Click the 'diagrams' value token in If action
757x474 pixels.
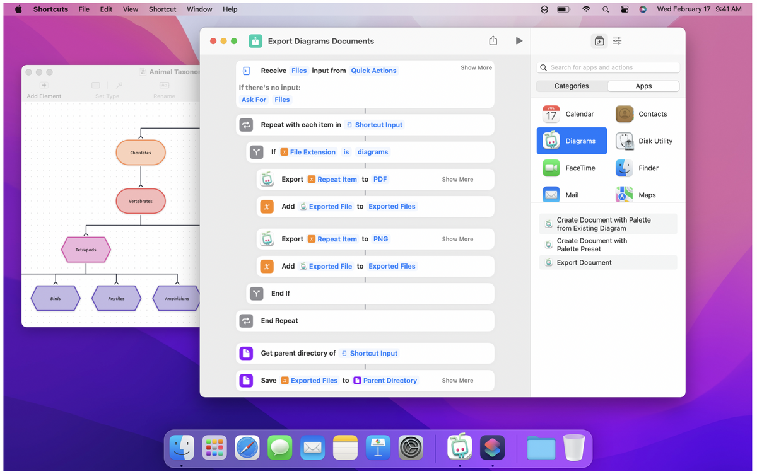pos(373,152)
